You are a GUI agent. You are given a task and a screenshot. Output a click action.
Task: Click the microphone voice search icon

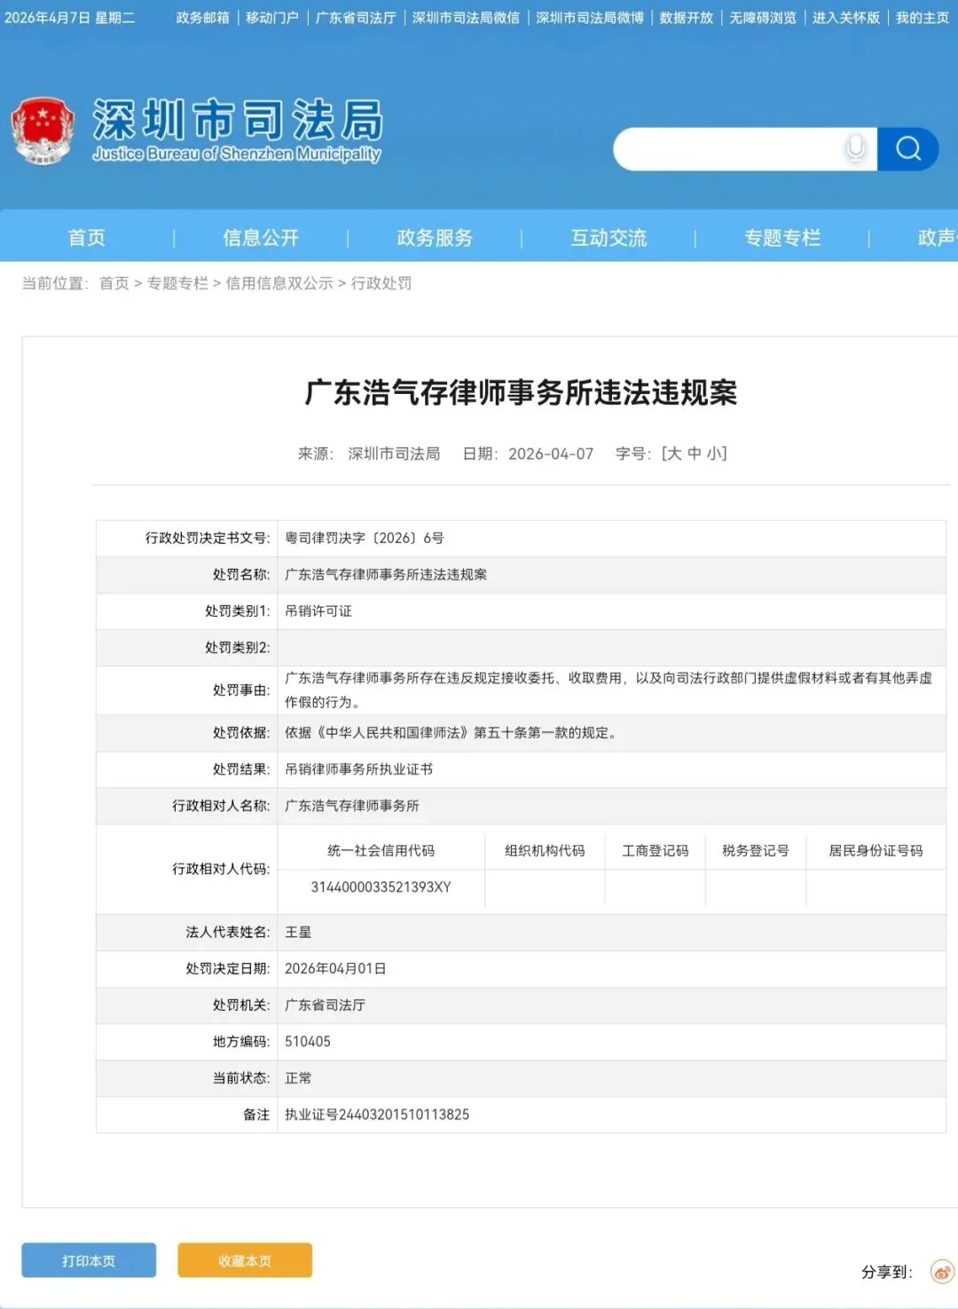tap(856, 148)
